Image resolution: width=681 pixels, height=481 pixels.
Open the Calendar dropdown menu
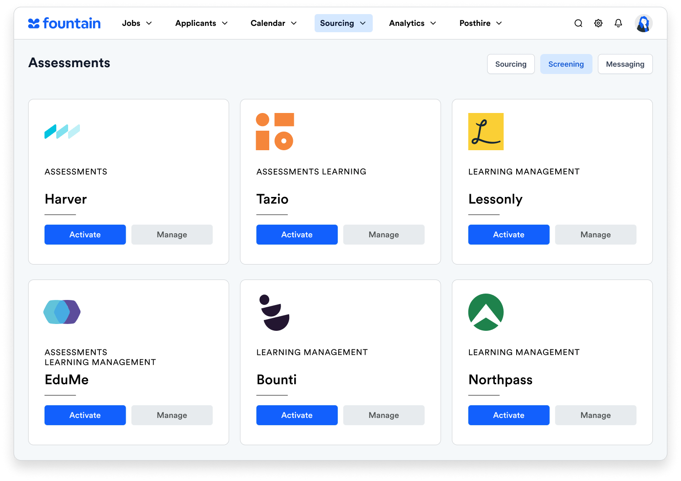point(273,23)
